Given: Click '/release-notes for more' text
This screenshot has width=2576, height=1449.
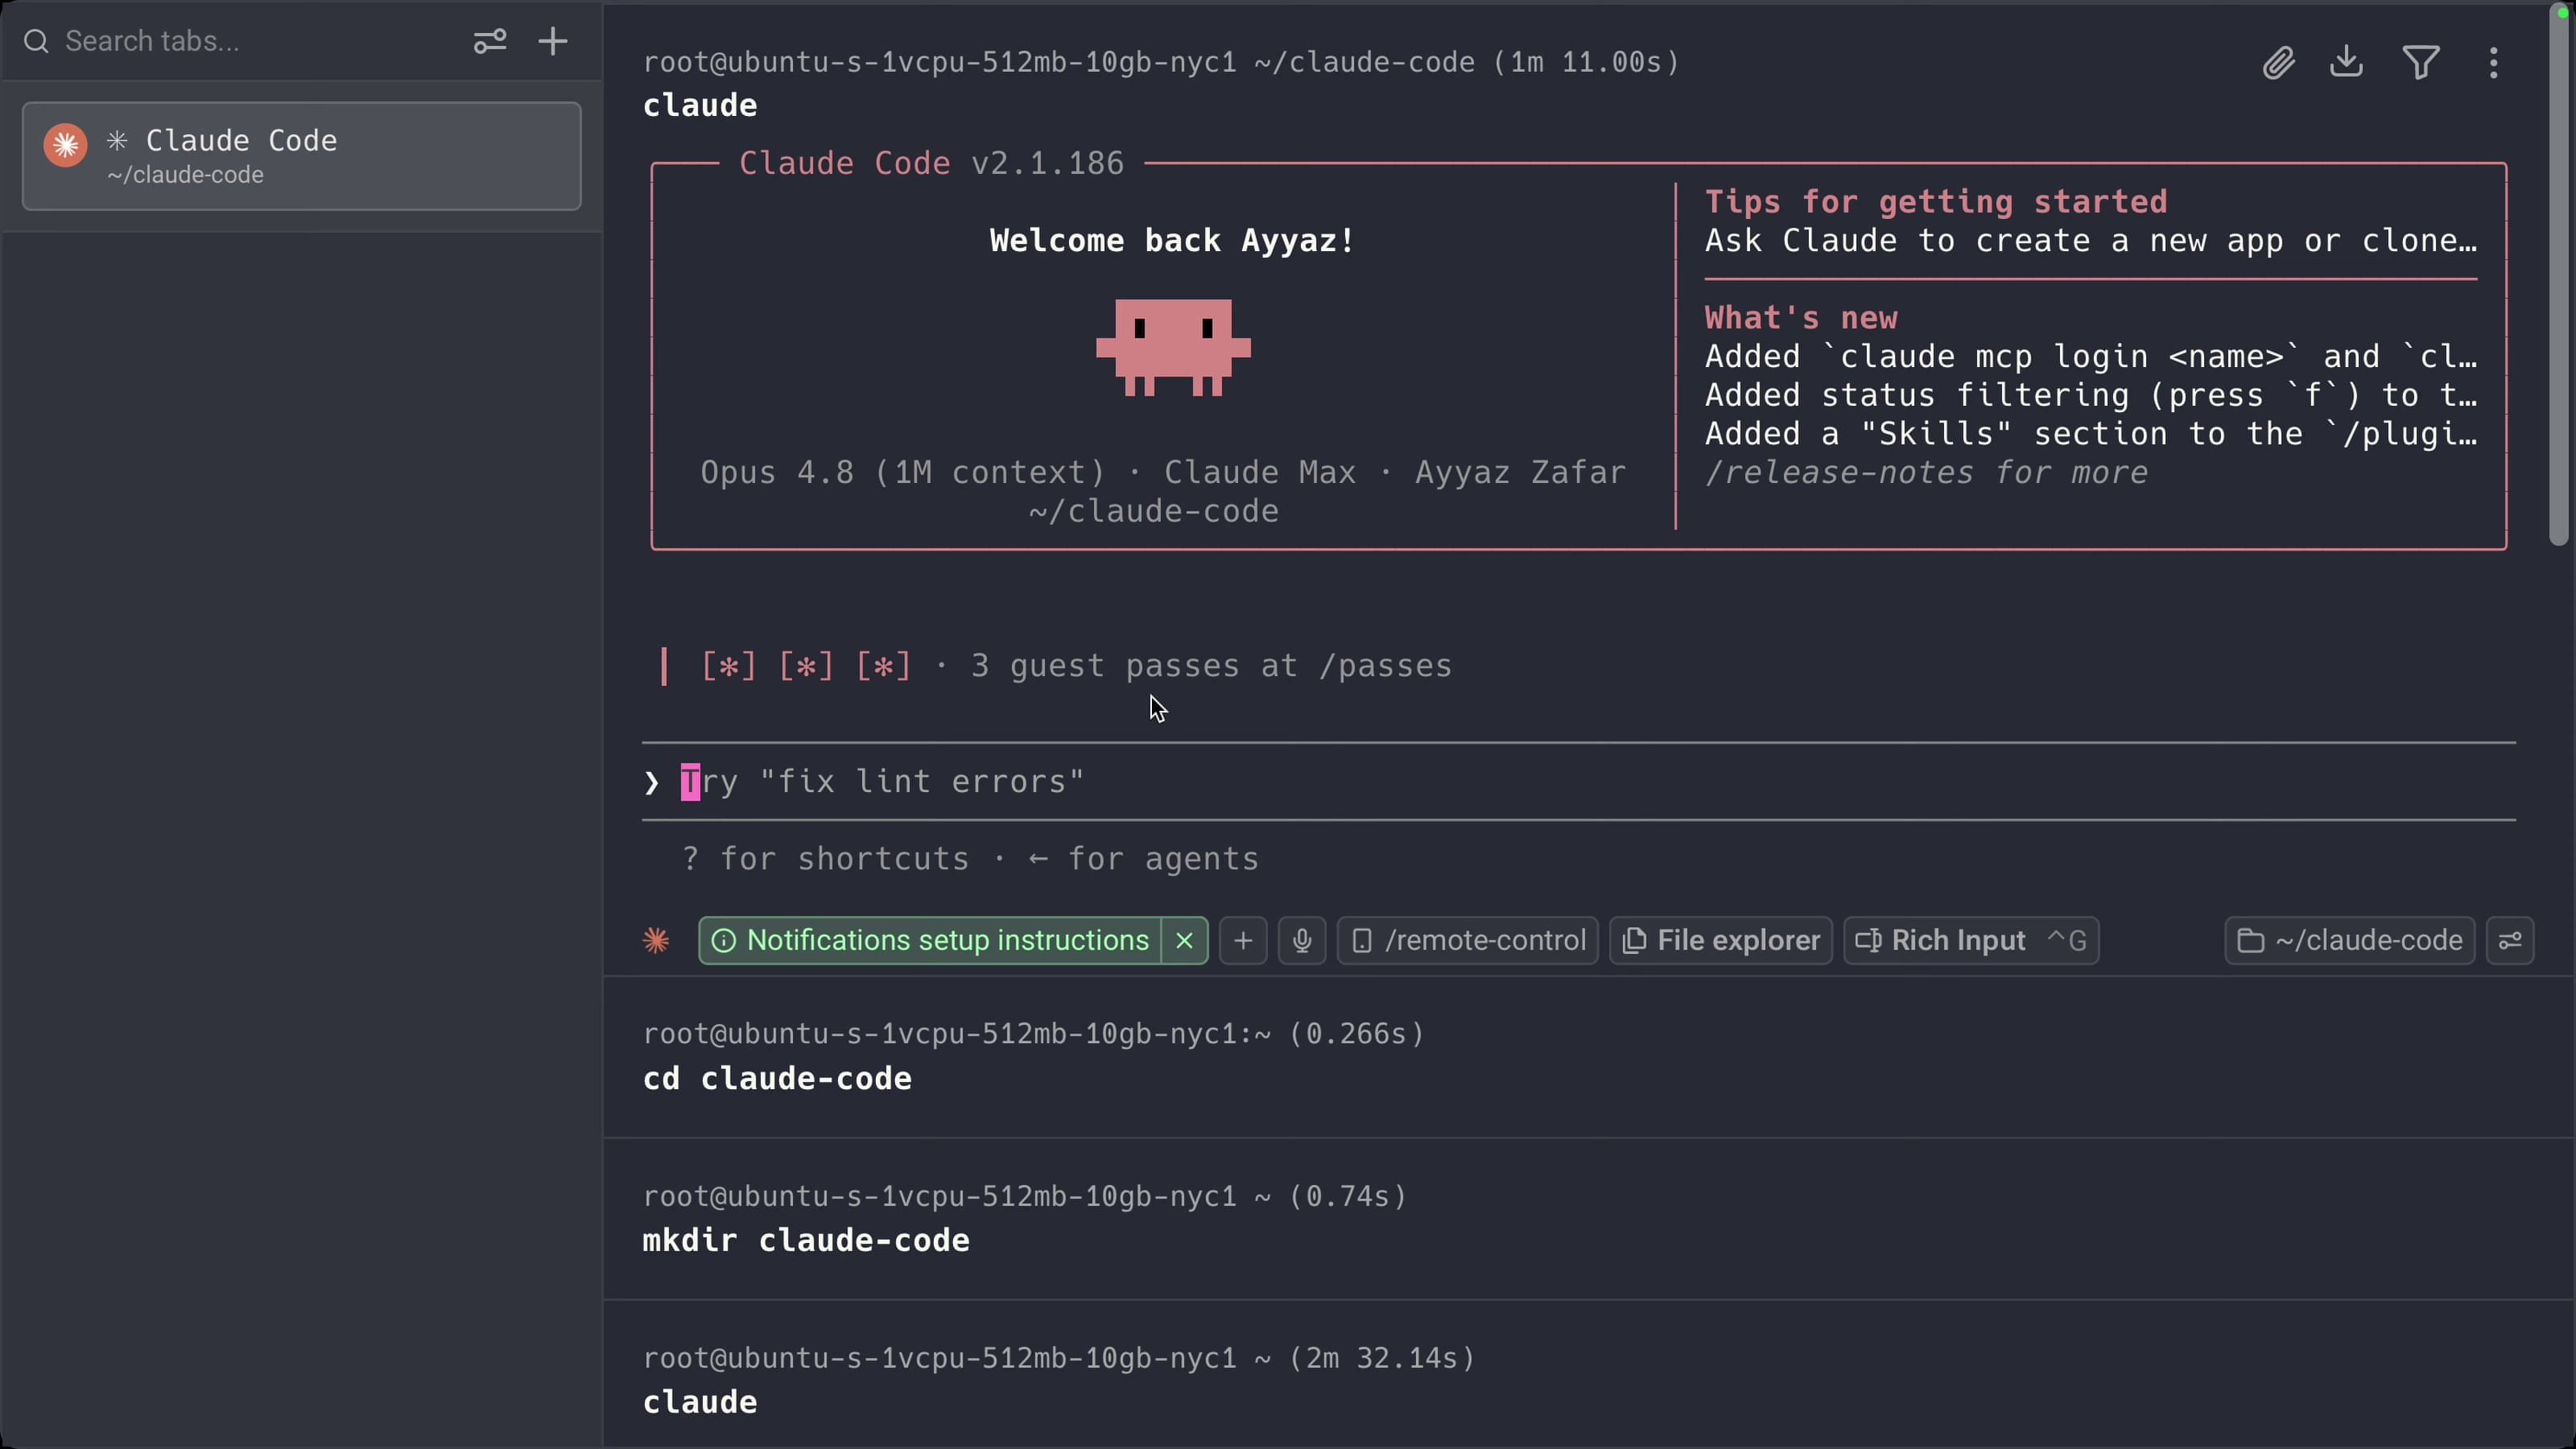Looking at the screenshot, I should [1926, 472].
